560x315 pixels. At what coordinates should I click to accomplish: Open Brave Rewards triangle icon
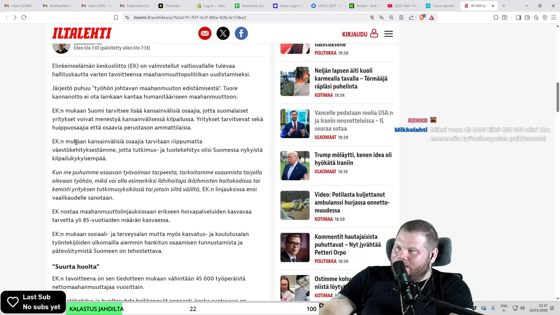(x=432, y=17)
